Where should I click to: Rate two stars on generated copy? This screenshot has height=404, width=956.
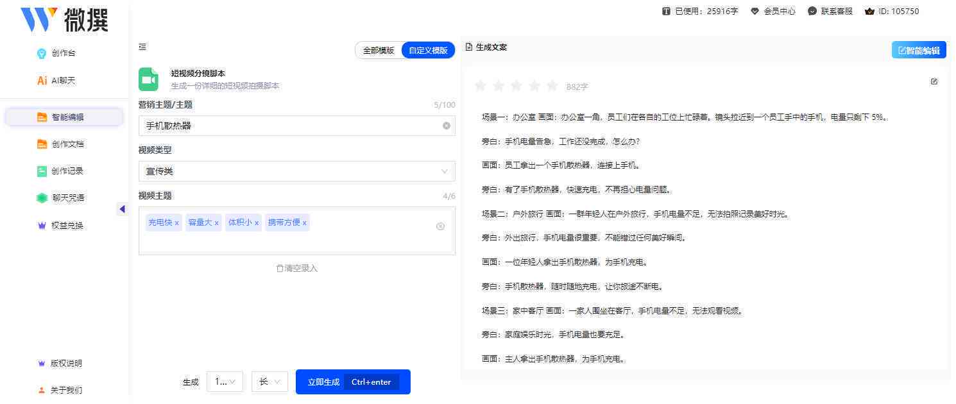click(498, 85)
